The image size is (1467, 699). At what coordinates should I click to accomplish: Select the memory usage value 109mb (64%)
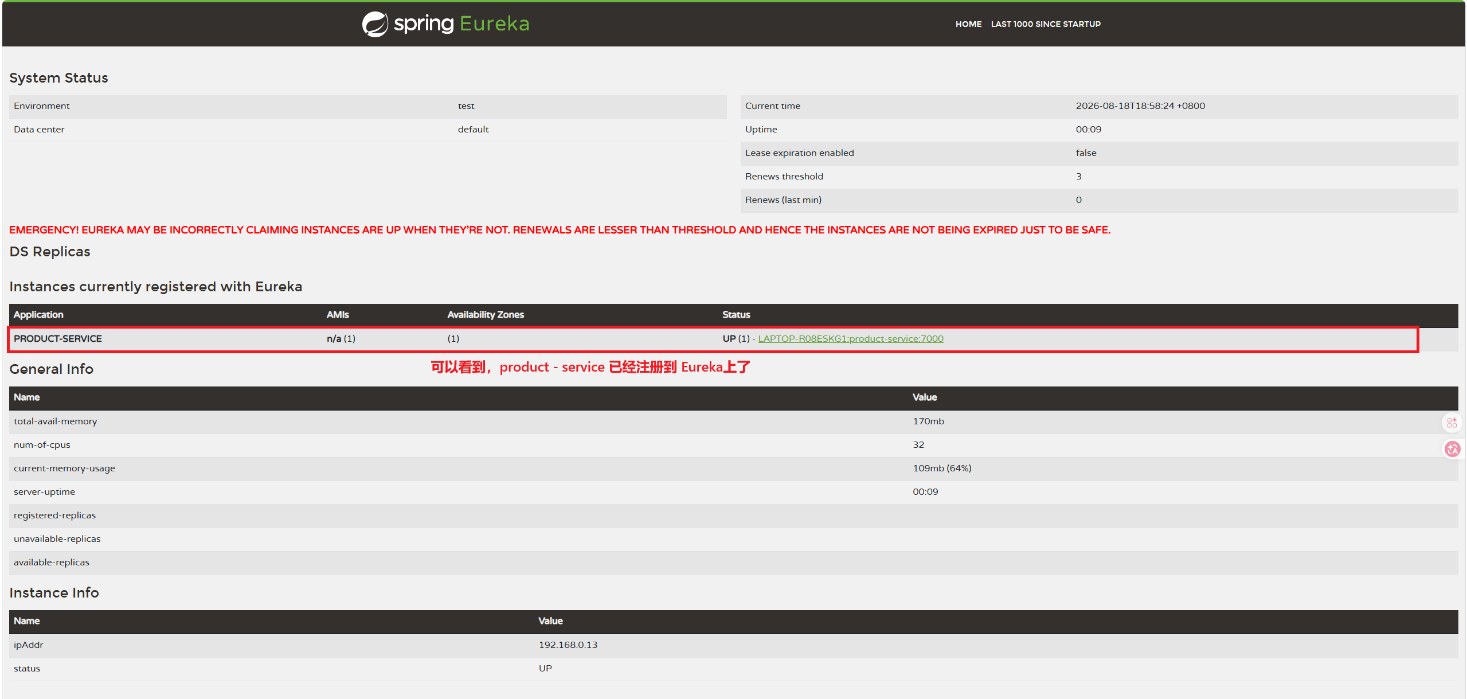coord(942,468)
